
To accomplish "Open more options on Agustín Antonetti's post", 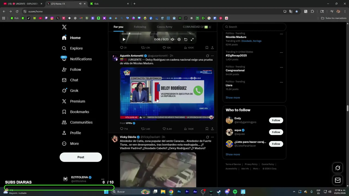I will (212, 56).
